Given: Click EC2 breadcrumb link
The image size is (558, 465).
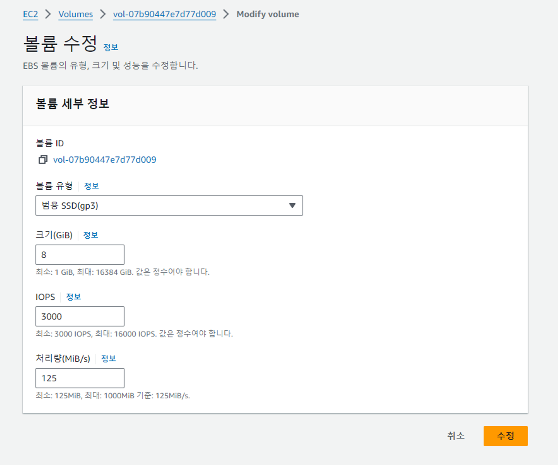Looking at the screenshot, I should (30, 14).
